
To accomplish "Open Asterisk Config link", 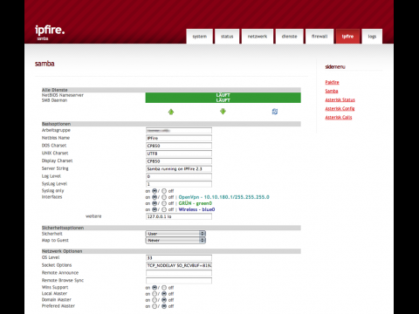I will coord(340,108).
